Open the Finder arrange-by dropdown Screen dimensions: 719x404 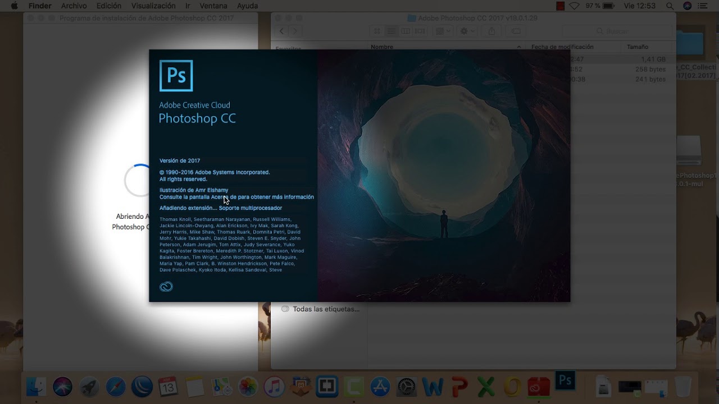point(444,31)
